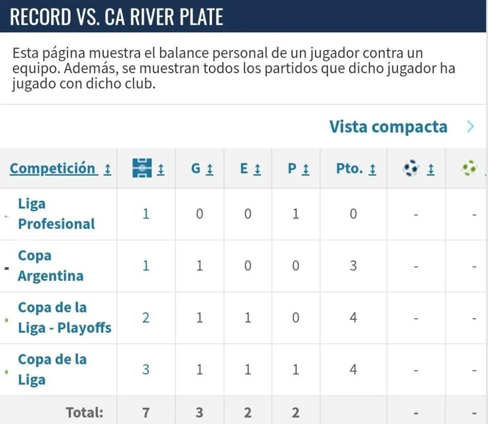Expand the Vista compacta chevron
This screenshot has width=488, height=424.
click(x=471, y=127)
